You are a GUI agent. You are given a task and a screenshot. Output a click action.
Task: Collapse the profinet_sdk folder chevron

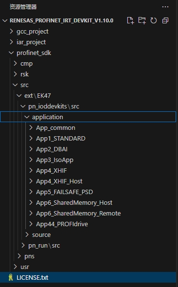[11, 53]
